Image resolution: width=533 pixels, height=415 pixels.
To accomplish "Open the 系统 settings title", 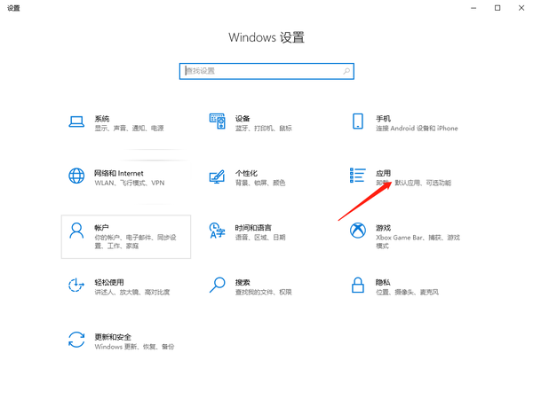I will 102,119.
